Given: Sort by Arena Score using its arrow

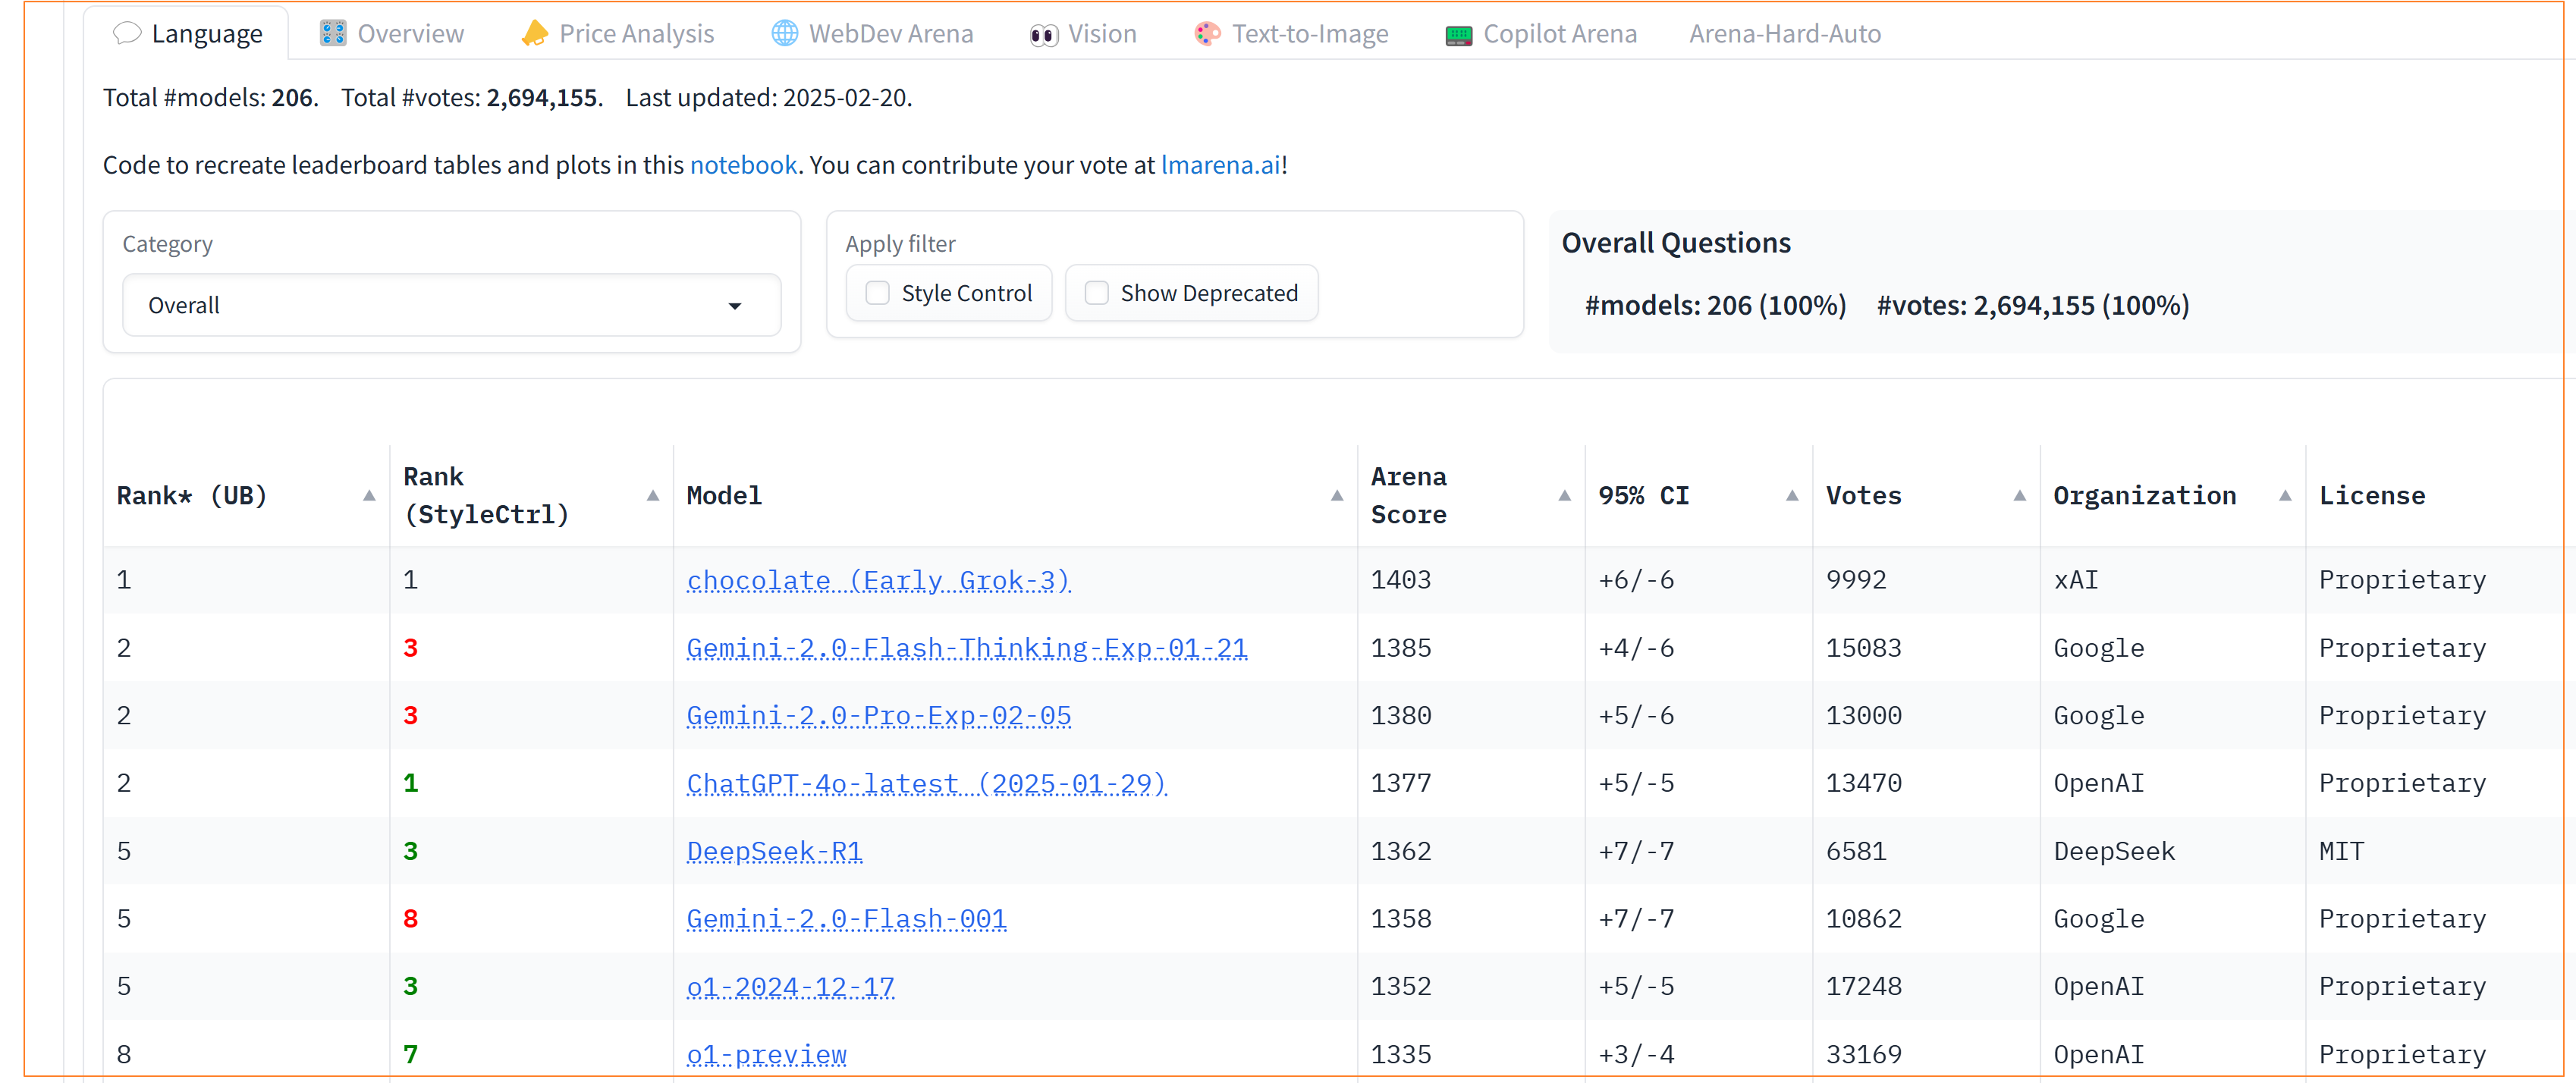Looking at the screenshot, I should pyautogui.click(x=1564, y=496).
